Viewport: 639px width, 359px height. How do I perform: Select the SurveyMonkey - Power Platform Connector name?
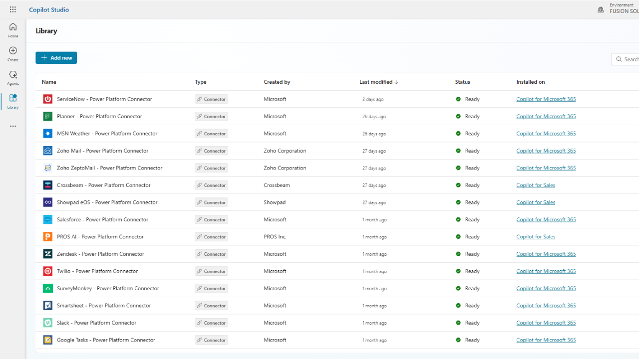[108, 288]
